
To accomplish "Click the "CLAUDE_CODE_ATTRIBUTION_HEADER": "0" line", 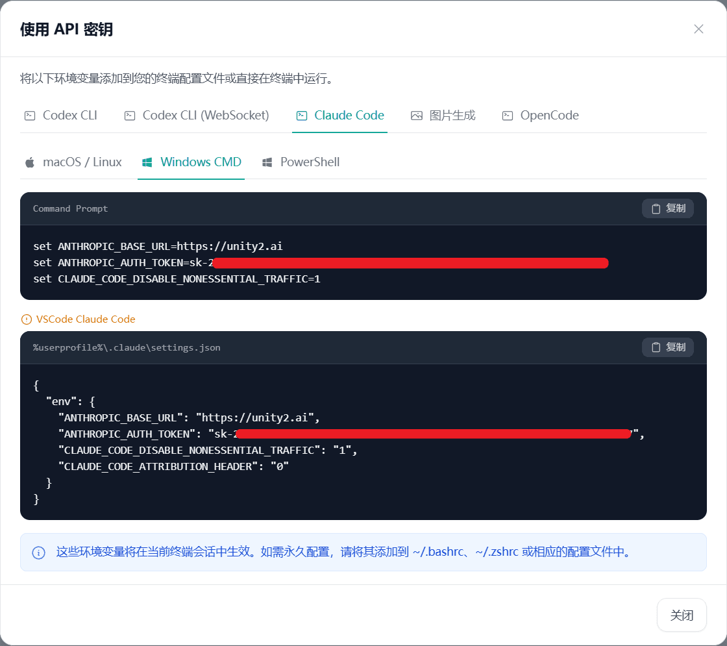I will tap(173, 467).
